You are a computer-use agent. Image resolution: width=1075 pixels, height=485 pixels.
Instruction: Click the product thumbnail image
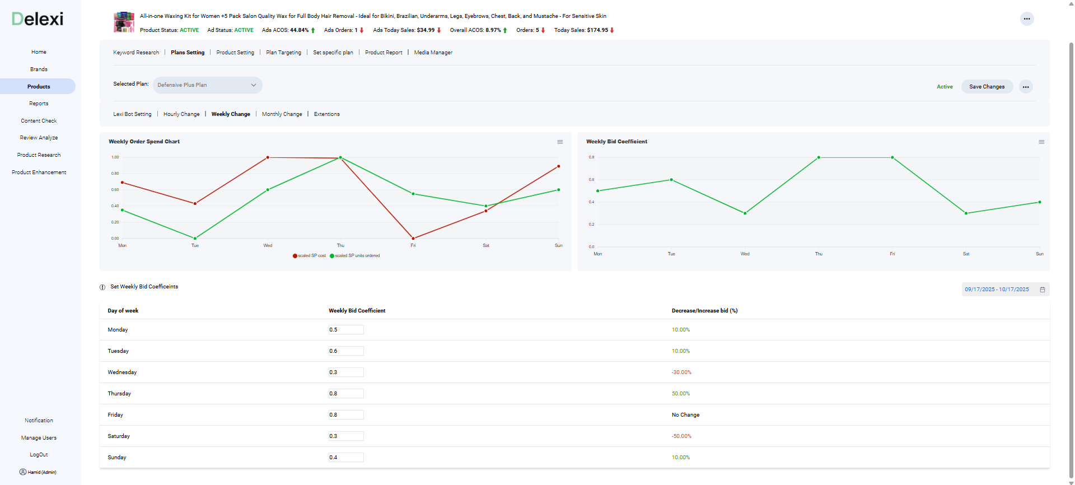[124, 22]
